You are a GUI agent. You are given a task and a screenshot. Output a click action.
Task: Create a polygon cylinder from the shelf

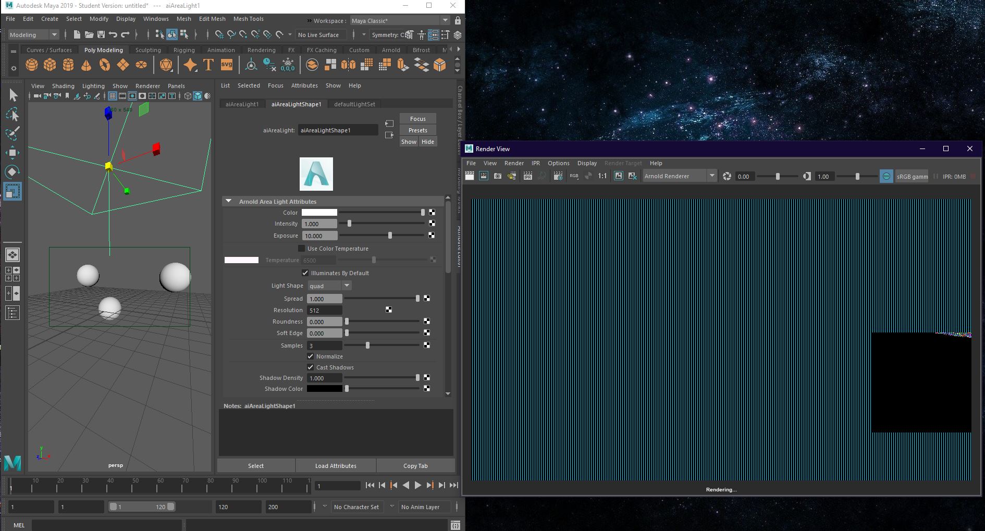68,65
